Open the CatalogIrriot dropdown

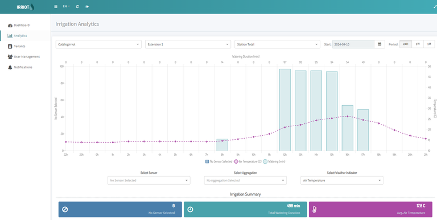click(98, 44)
